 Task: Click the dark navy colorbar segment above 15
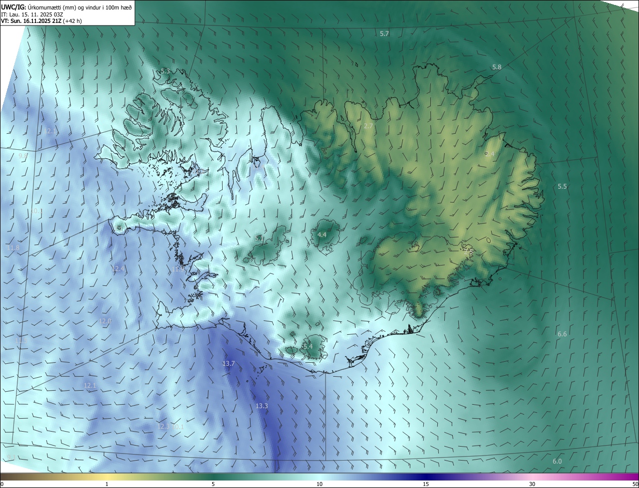point(426,477)
